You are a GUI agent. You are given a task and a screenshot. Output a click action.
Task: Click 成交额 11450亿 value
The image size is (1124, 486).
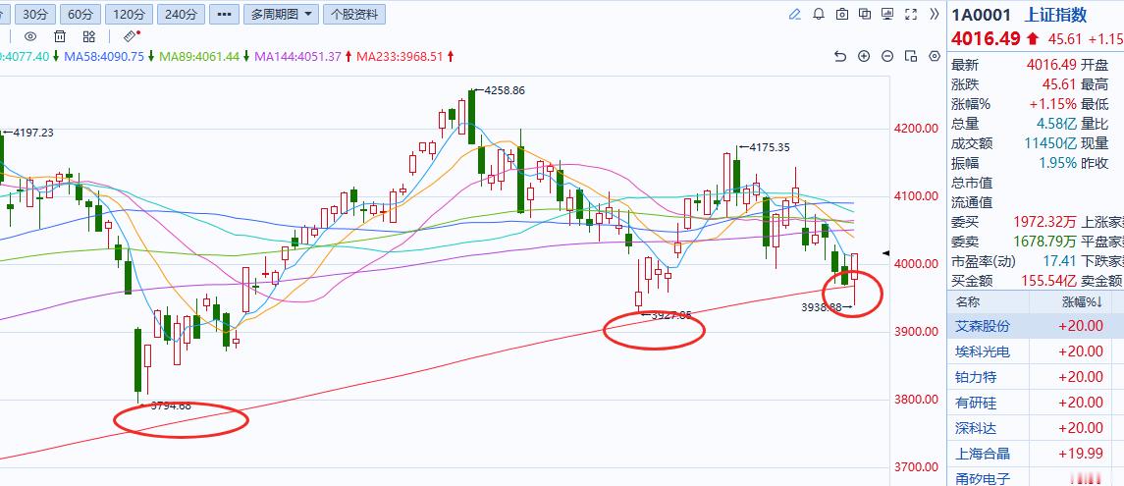[1049, 143]
